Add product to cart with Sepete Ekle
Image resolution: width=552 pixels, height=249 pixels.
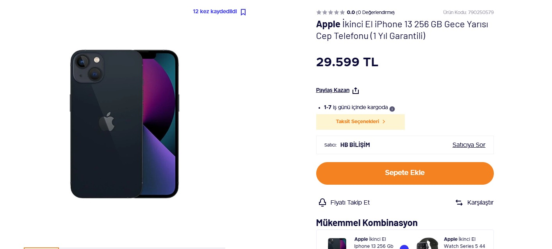(405, 173)
